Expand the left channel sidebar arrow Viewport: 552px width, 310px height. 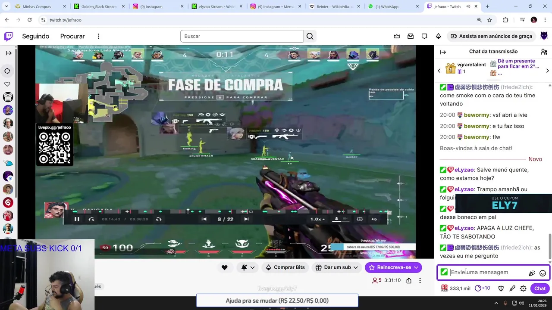point(8,53)
